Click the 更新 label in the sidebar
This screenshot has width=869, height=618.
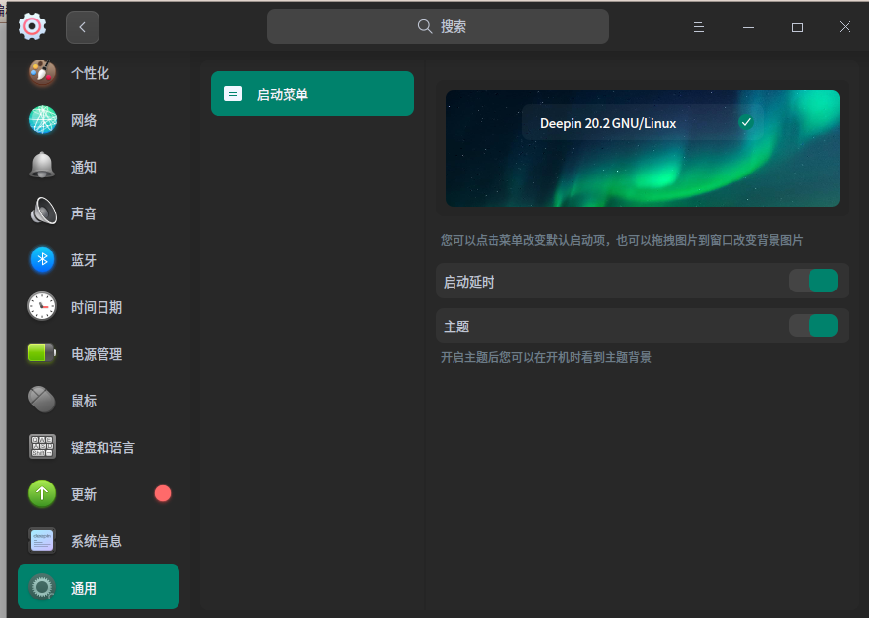click(84, 494)
